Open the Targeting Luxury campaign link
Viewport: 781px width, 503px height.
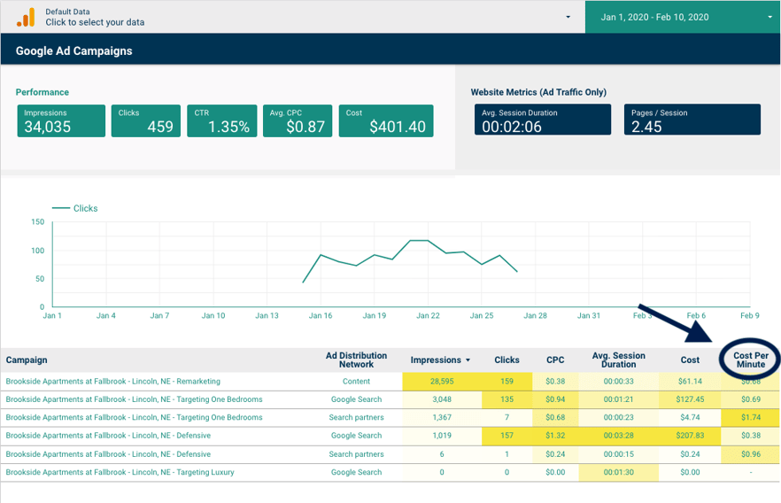pyautogui.click(x=120, y=472)
